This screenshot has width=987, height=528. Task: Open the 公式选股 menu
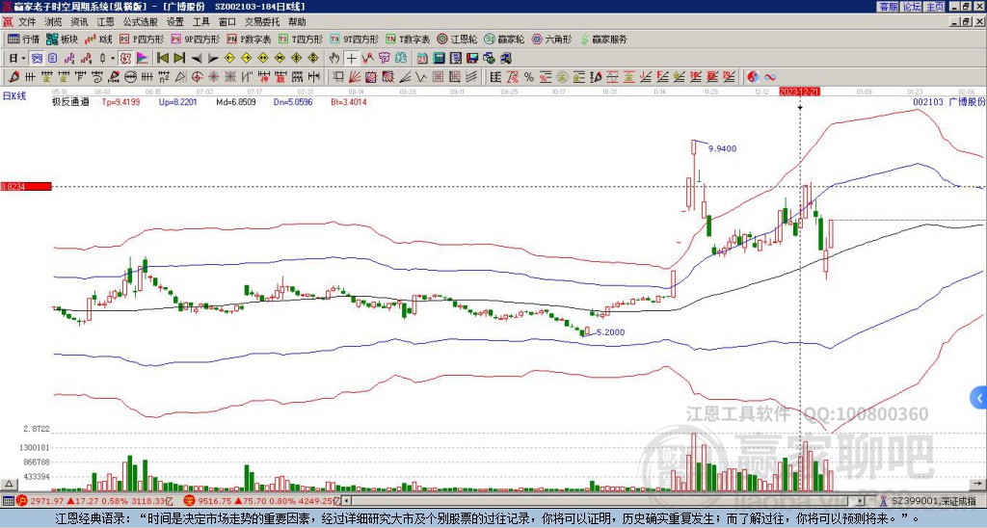tap(141, 22)
